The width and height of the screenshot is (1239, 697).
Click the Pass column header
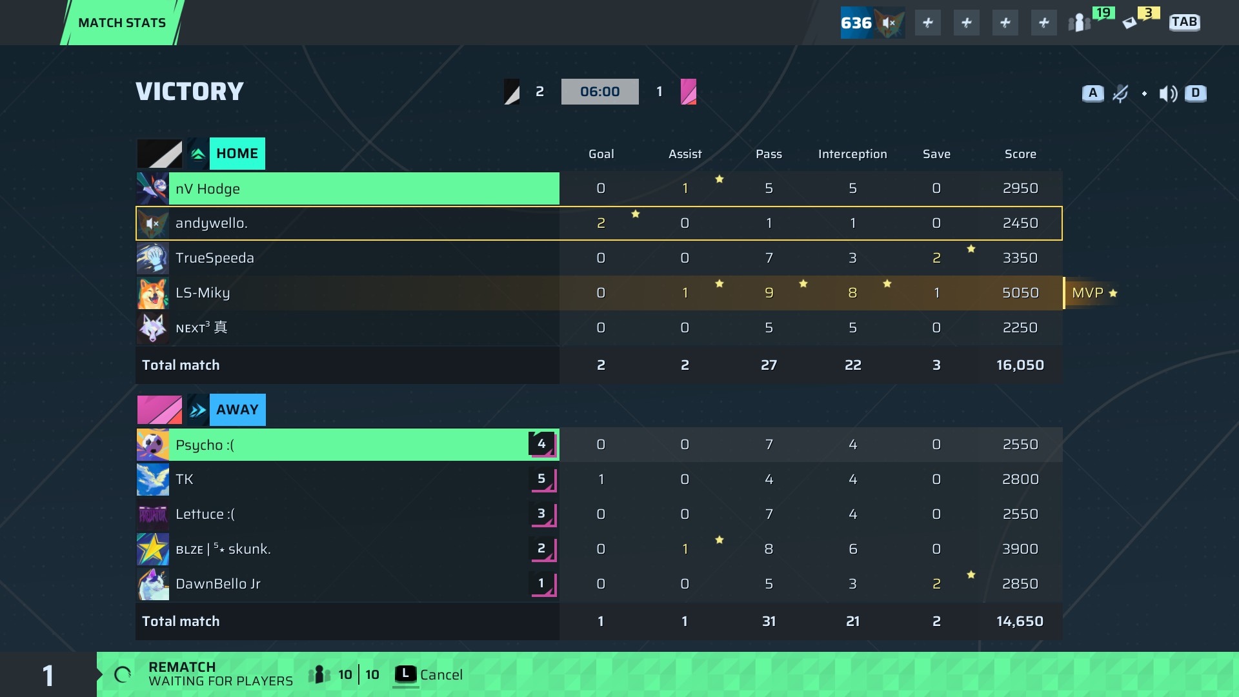[769, 154]
